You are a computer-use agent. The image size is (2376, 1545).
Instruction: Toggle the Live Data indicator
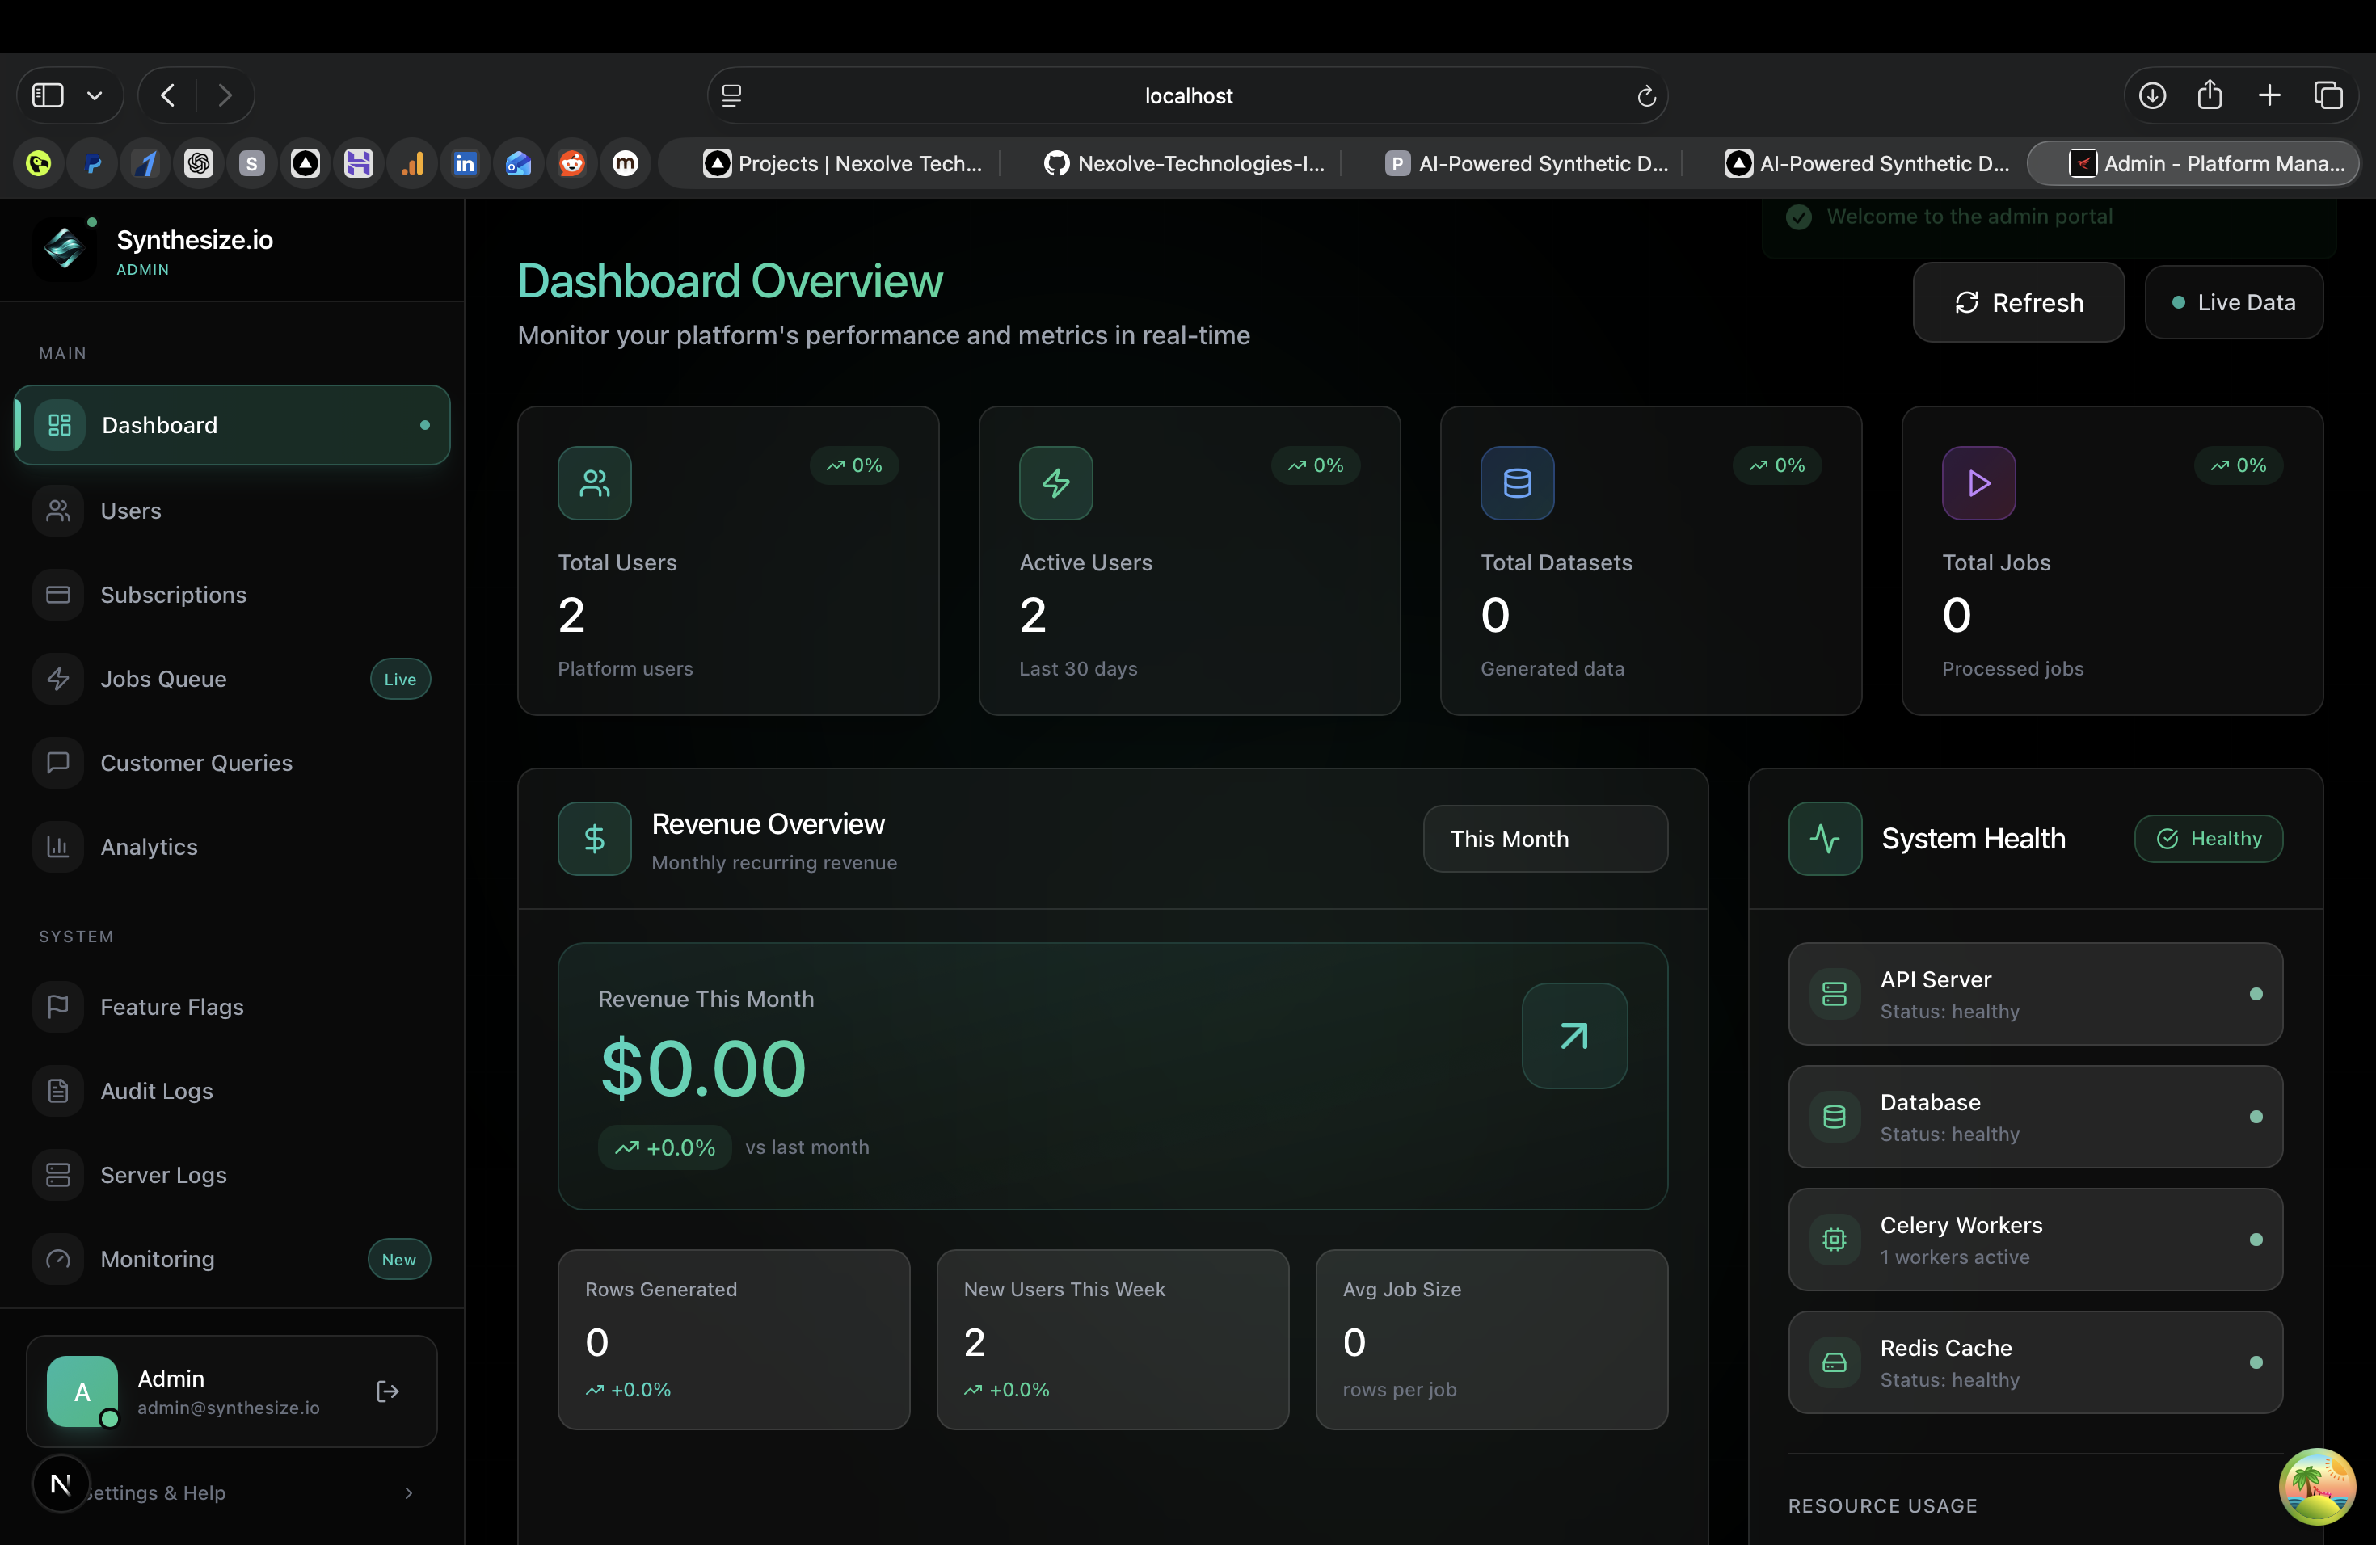coord(2233,302)
